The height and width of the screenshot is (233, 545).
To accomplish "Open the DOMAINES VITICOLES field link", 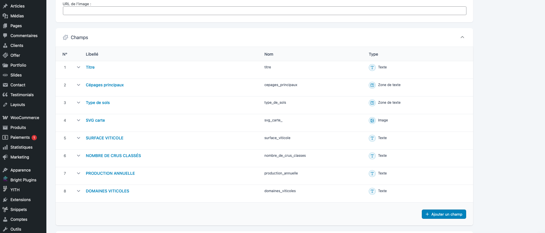I will coord(108,191).
